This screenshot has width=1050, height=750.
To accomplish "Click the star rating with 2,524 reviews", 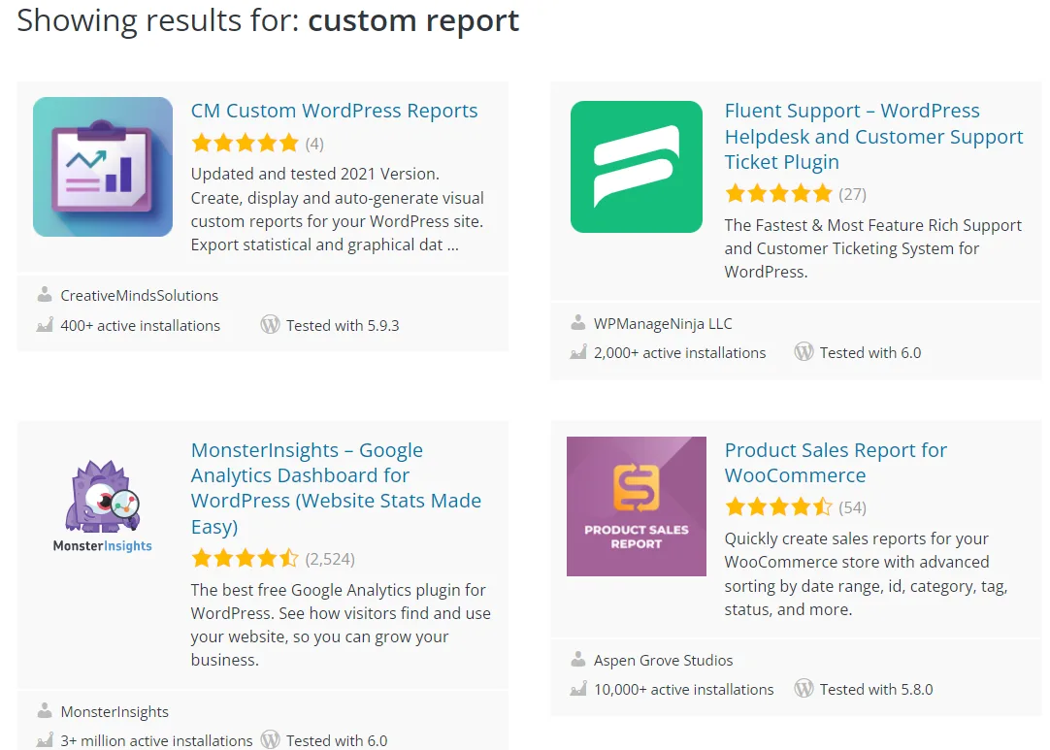I will tap(245, 559).
